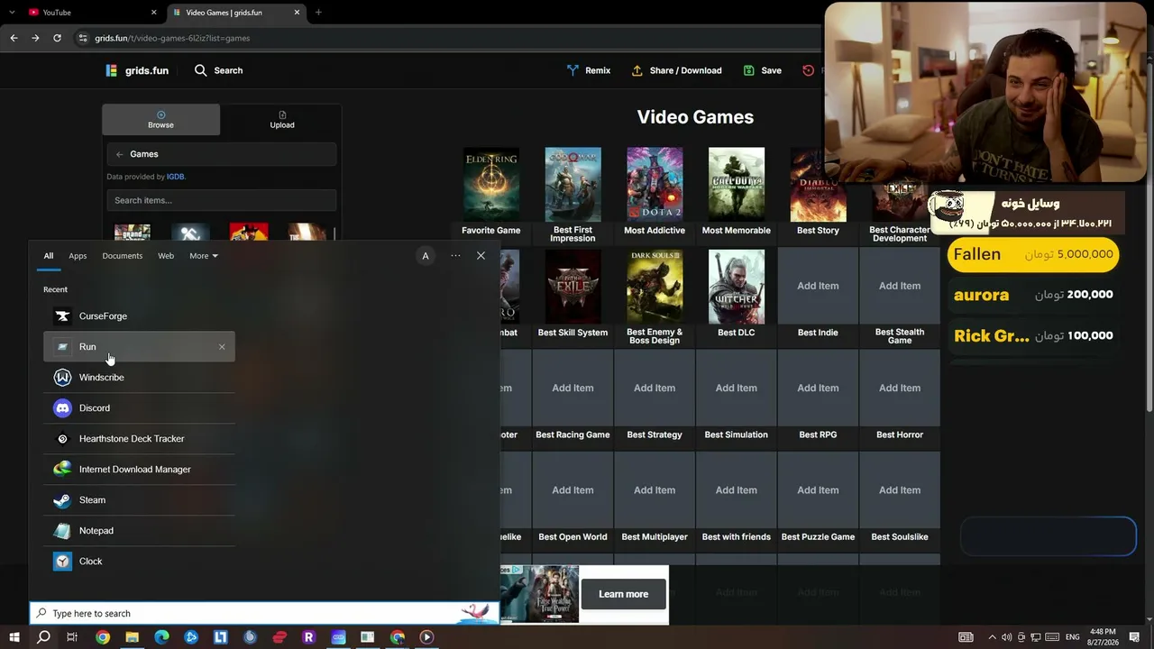Click the Windows Start button
The image size is (1154, 649).
pos(14,637)
